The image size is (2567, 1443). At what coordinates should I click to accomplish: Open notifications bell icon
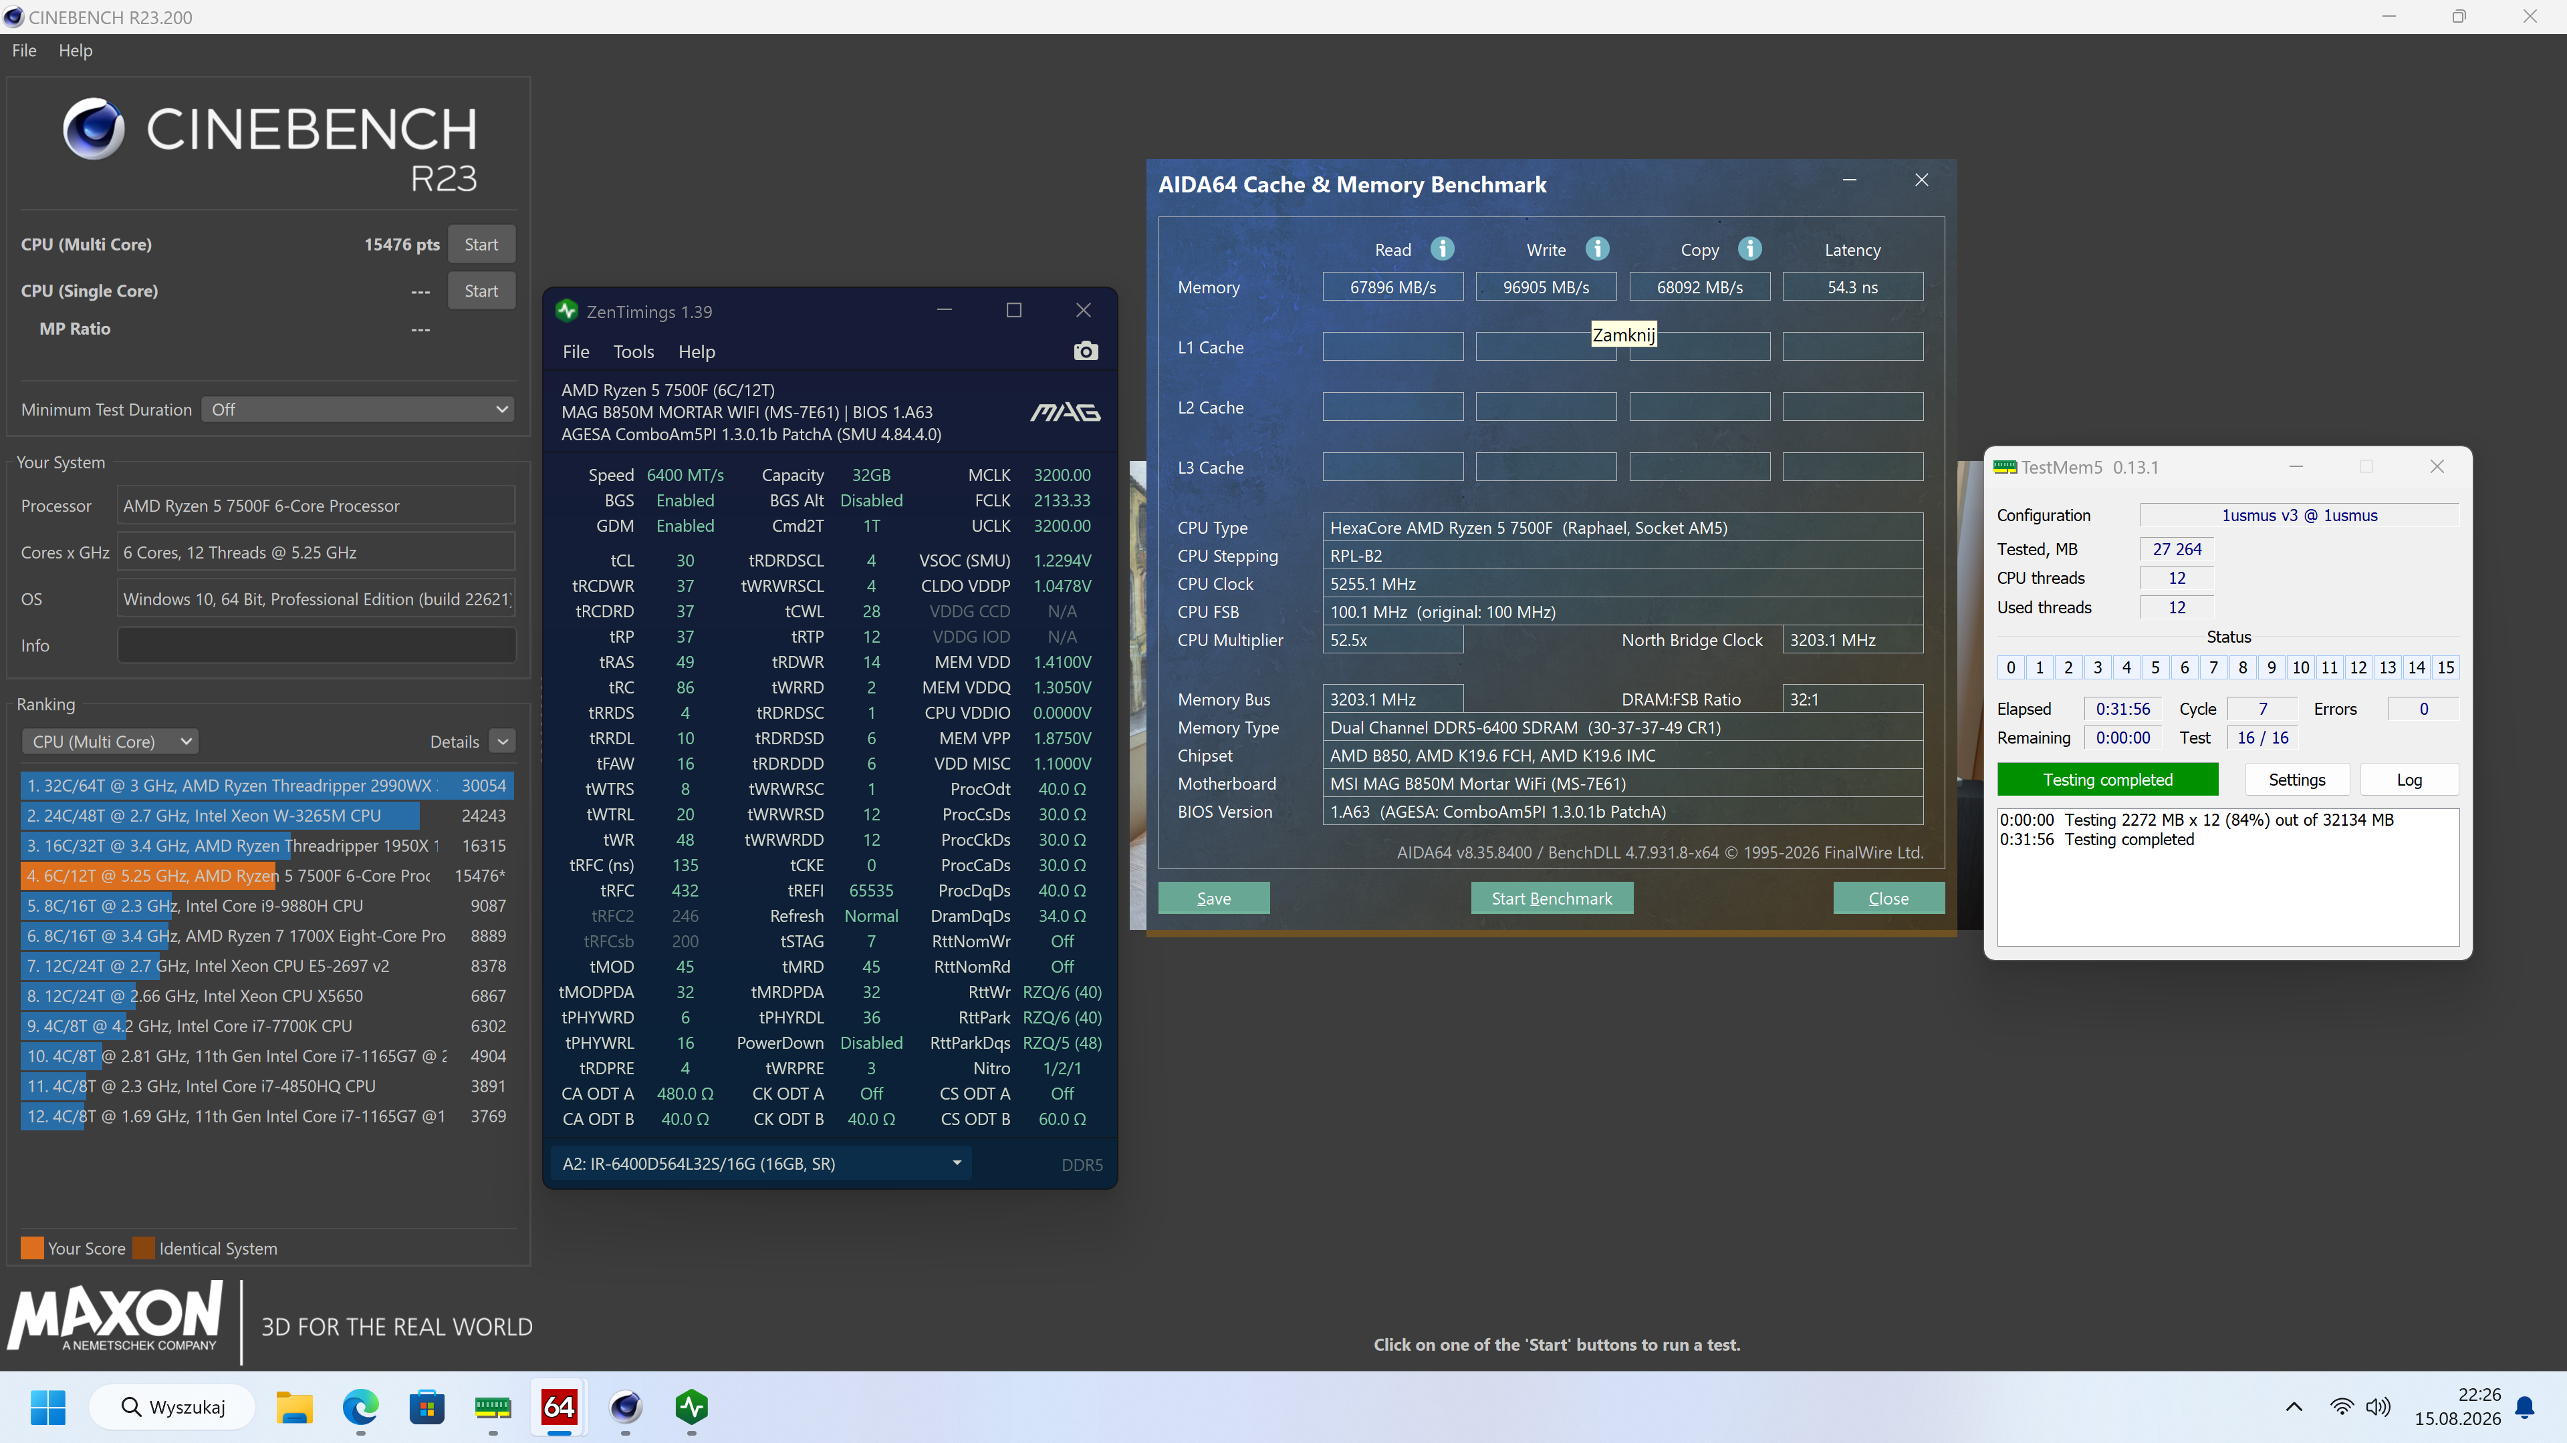tap(2525, 1406)
